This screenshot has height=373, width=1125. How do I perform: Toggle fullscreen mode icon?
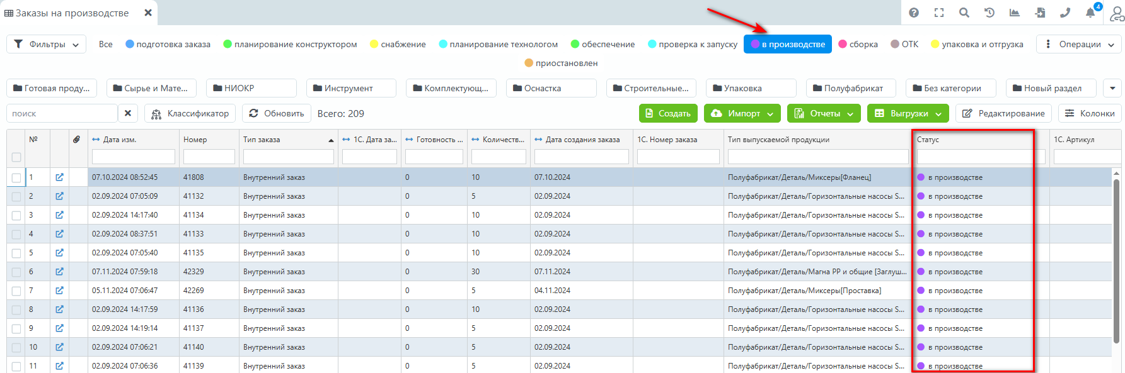coord(939,13)
